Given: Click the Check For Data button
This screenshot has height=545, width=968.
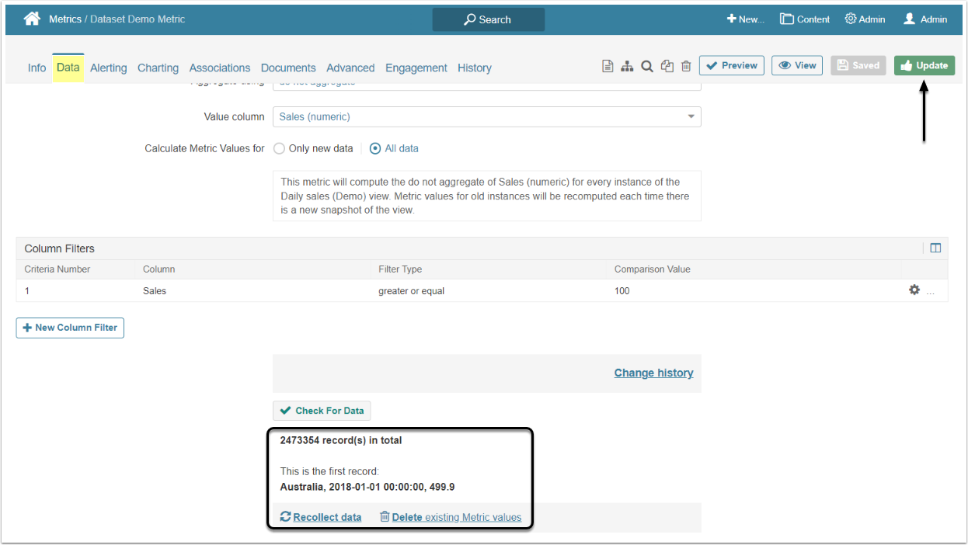Looking at the screenshot, I should [x=322, y=411].
